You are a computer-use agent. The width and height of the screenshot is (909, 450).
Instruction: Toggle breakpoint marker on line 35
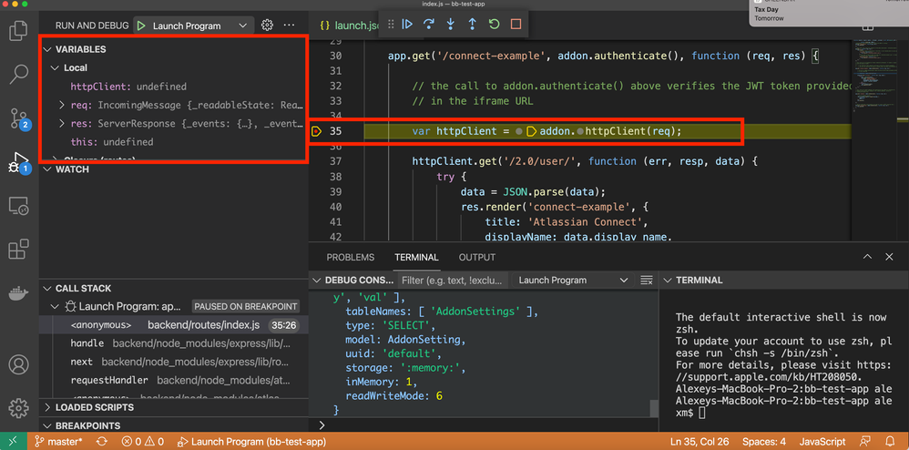316,131
